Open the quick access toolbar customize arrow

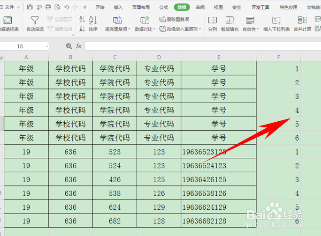pyautogui.click(x=85, y=7)
